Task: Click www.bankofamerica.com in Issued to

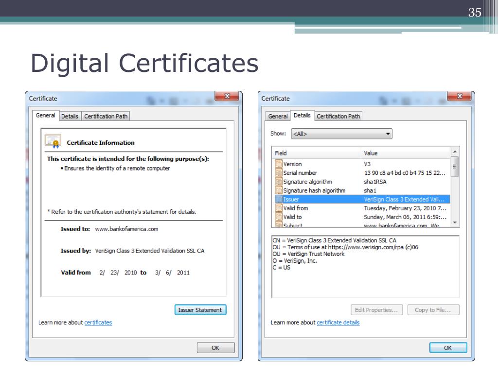Action: (126, 229)
